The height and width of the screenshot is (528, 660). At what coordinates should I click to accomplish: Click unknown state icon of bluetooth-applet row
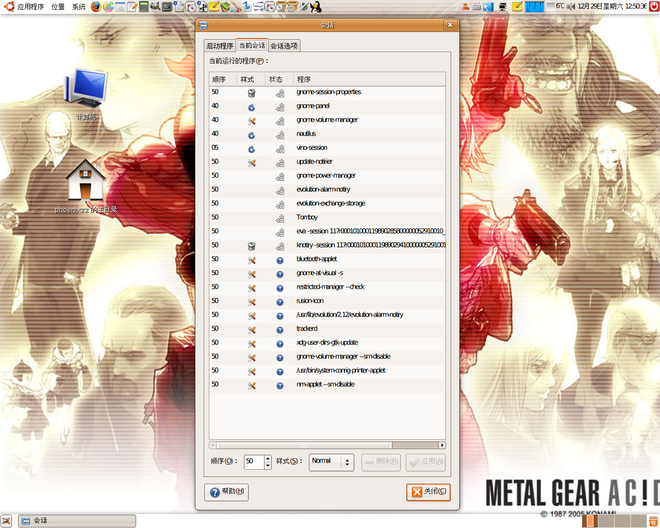pos(280,260)
